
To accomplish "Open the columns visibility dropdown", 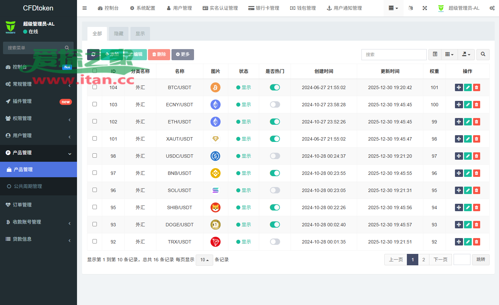I will [449, 54].
